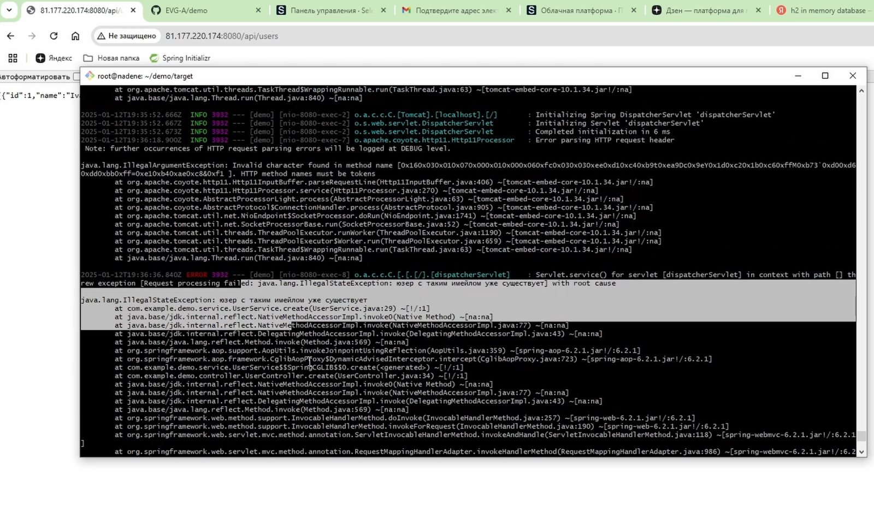Click the Не защищено site security indicator
The image size is (874, 512).
click(127, 36)
